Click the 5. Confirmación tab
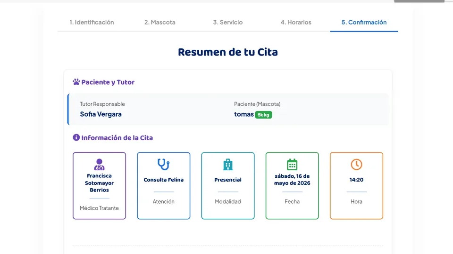Screen dimensions: 453x254 (x=364, y=22)
